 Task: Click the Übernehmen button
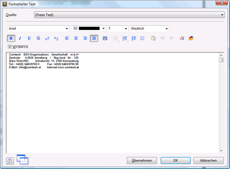(142, 161)
